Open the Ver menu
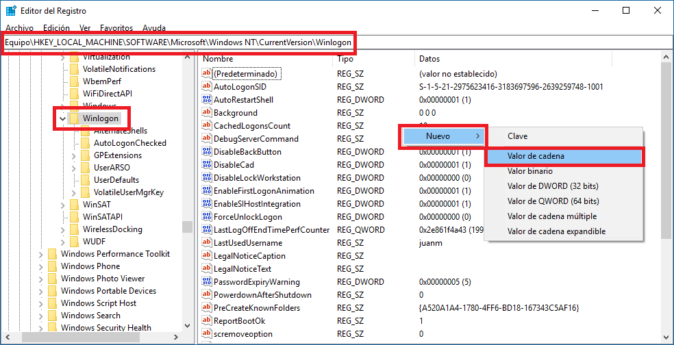 pyautogui.click(x=85, y=28)
